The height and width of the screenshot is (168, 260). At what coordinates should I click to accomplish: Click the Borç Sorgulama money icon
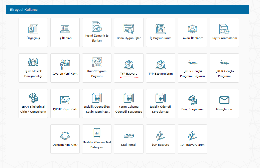[192, 100]
